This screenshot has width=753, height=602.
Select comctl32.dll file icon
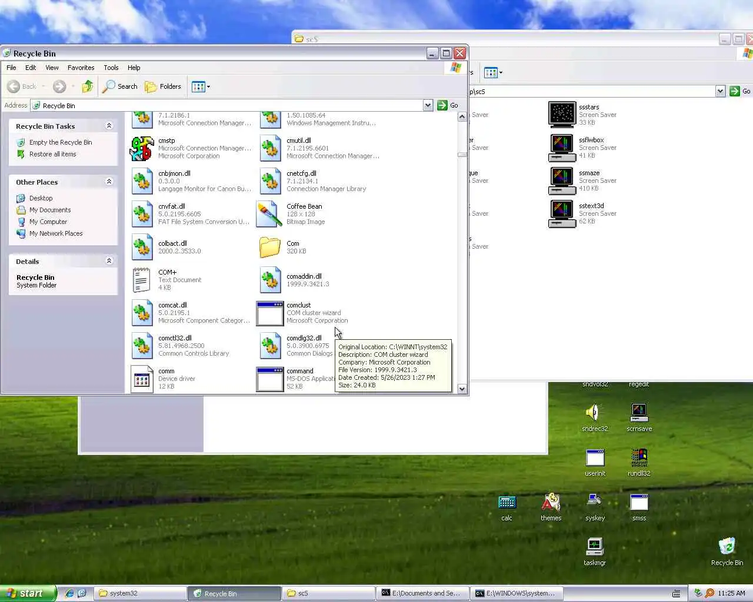(142, 346)
